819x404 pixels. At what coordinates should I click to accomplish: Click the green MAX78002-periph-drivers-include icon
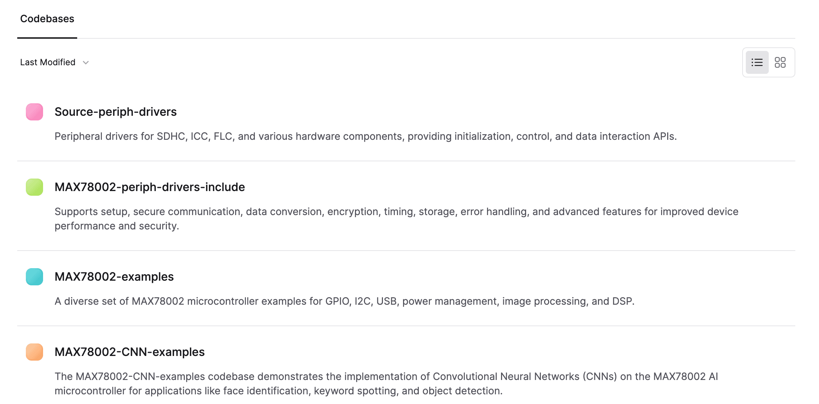(34, 187)
